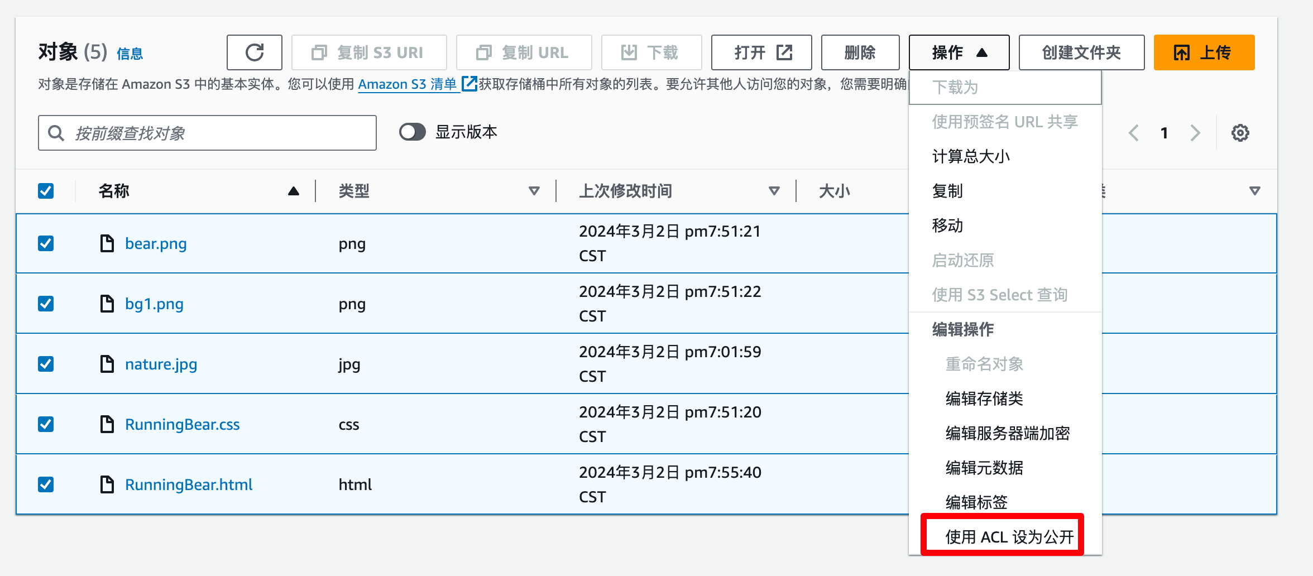Image resolution: width=1313 pixels, height=576 pixels.
Task: Click the orange 上传 upload button
Action: [x=1204, y=52]
